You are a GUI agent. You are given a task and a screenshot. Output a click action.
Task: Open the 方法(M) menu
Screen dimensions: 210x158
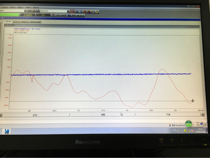[x=5, y=7]
